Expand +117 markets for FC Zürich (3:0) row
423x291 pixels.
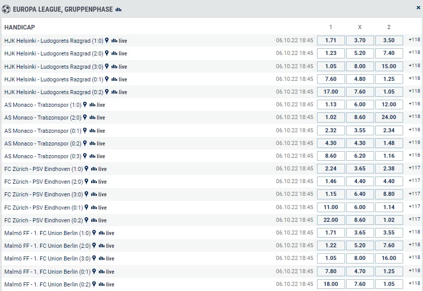414,194
